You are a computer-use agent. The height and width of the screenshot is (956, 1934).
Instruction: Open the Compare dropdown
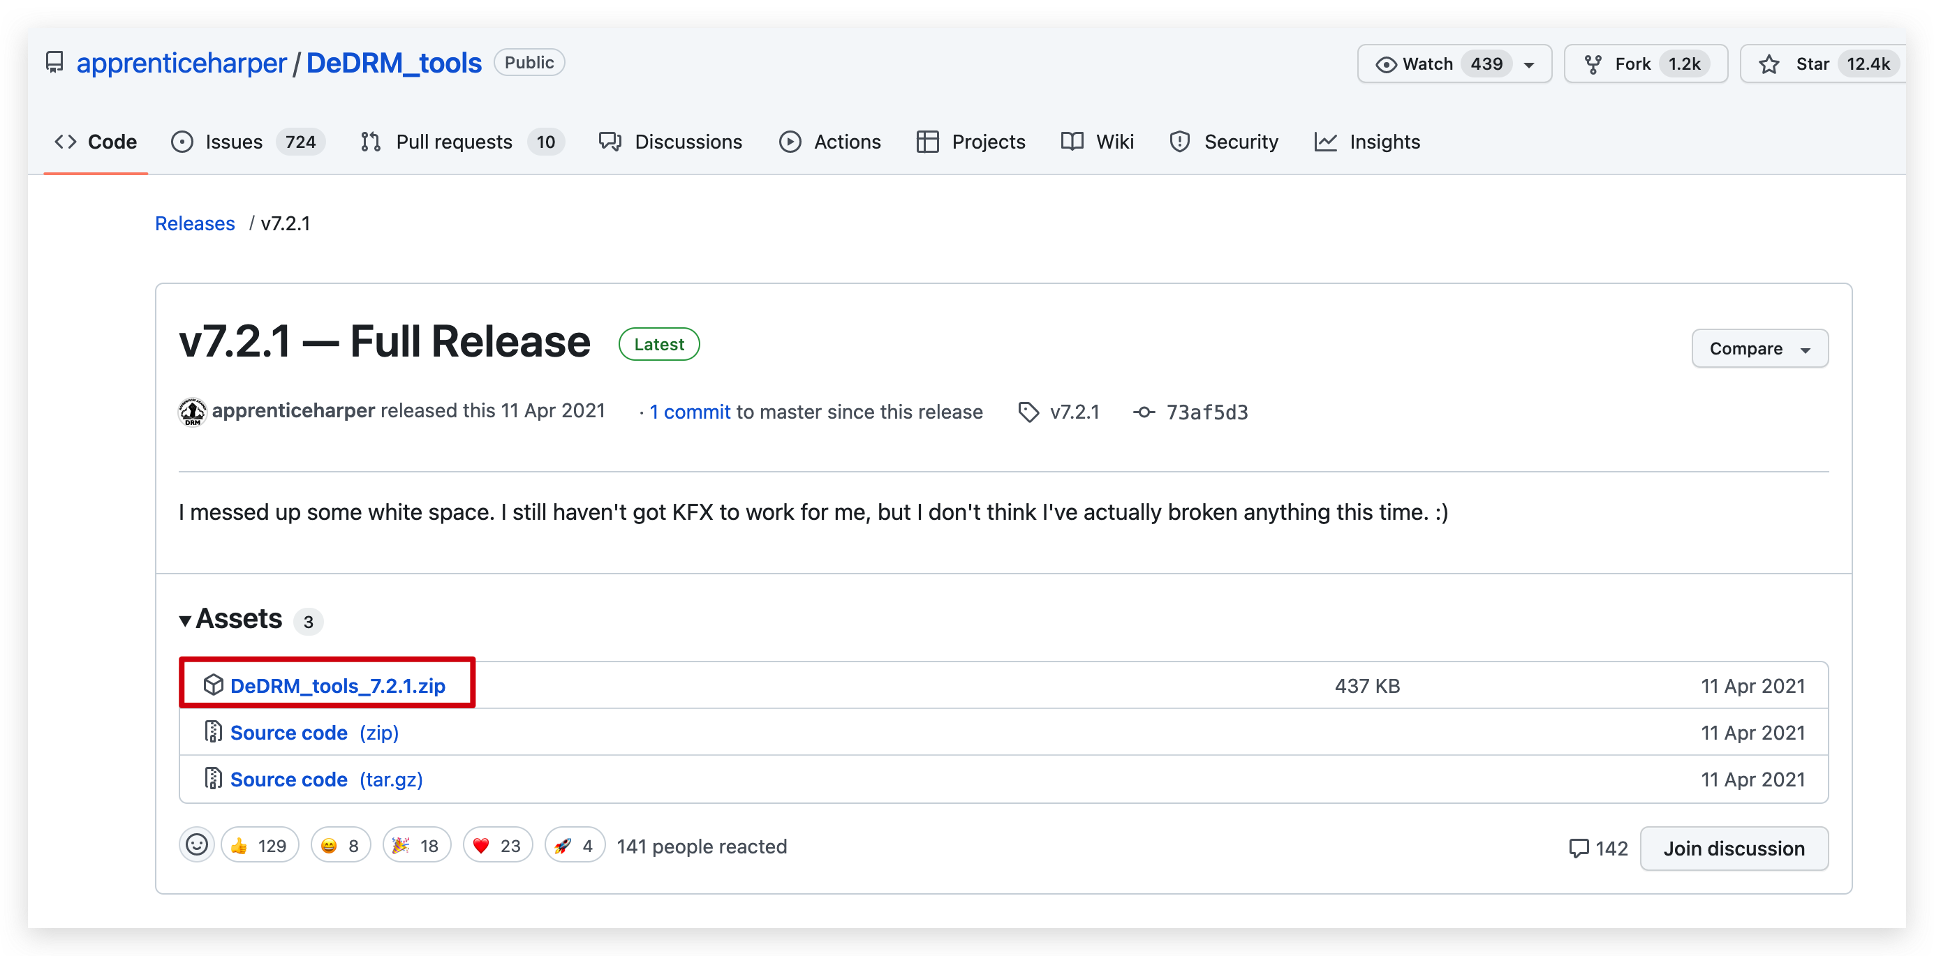pos(1759,348)
